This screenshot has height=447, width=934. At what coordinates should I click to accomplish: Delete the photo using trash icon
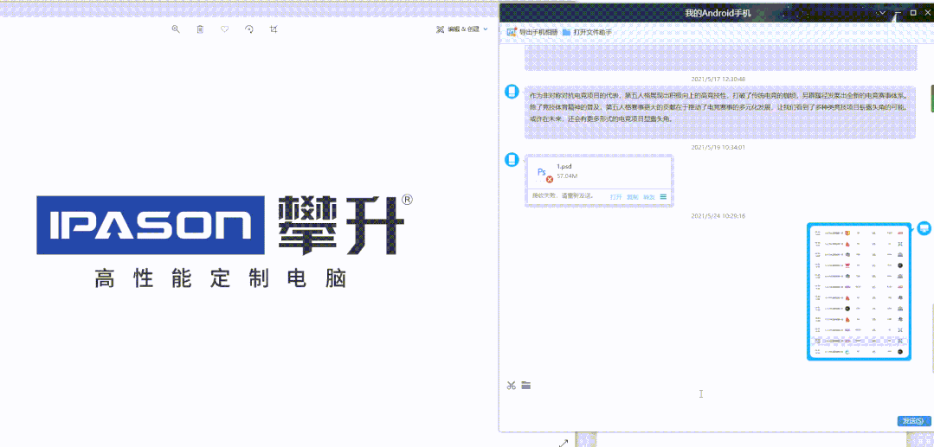pyautogui.click(x=200, y=29)
